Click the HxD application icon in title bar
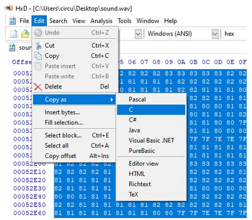 (x=9, y=8)
